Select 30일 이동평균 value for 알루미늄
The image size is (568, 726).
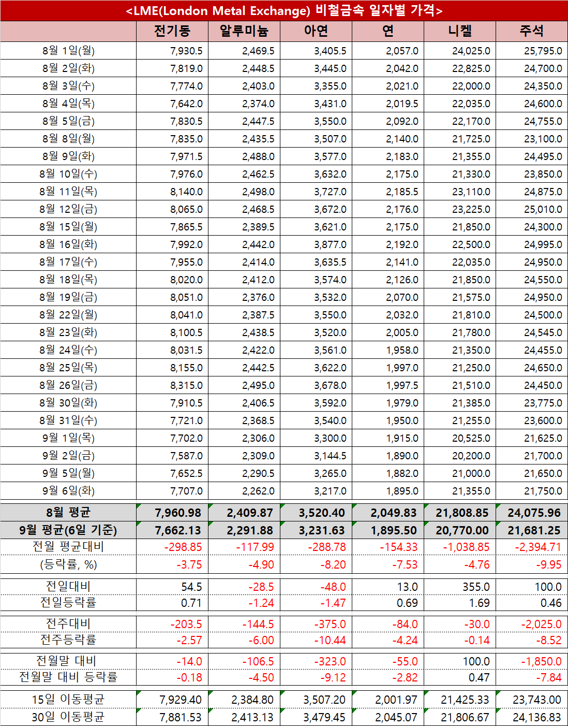252,717
